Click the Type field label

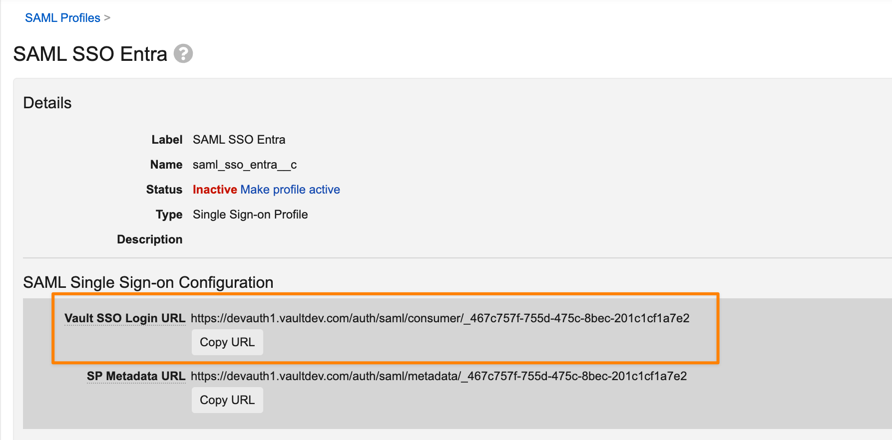click(169, 215)
